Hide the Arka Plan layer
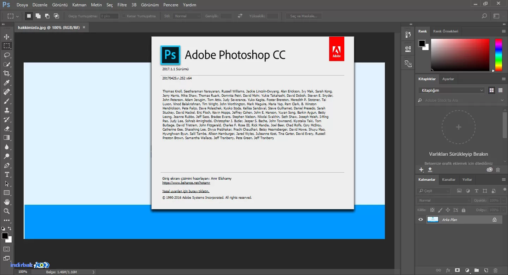The image size is (508, 275). coord(421,220)
